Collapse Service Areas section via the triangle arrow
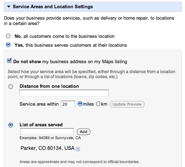The height and width of the screenshot is (167, 185). (9, 7)
